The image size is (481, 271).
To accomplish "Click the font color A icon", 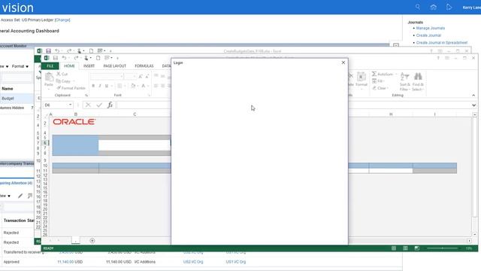I will pyautogui.click(x=144, y=86).
